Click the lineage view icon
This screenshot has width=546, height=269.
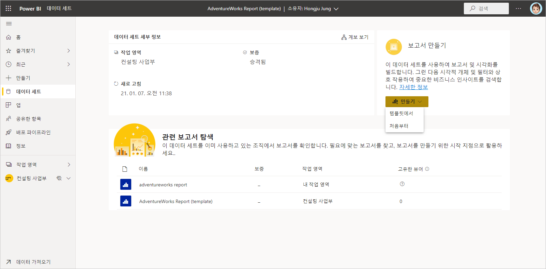point(344,37)
